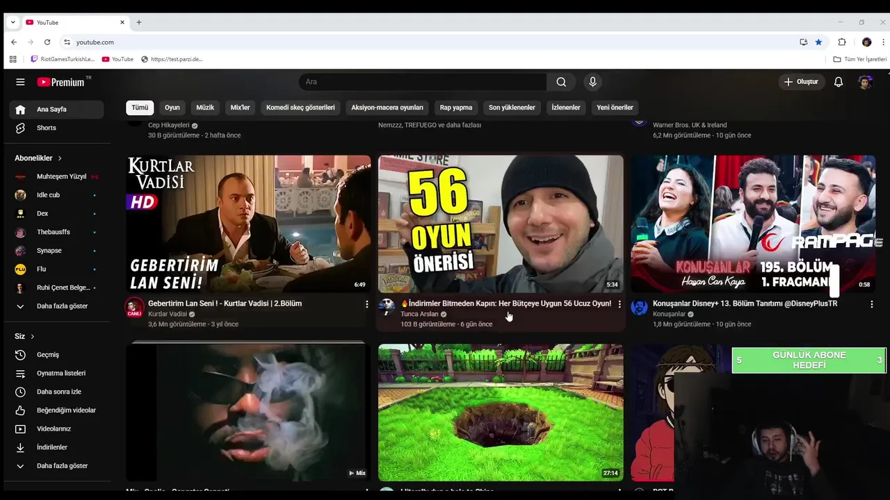Viewport: 890px width, 500px height.
Task: Expand subscriptions with Daha fazla göster
Action: click(56, 306)
